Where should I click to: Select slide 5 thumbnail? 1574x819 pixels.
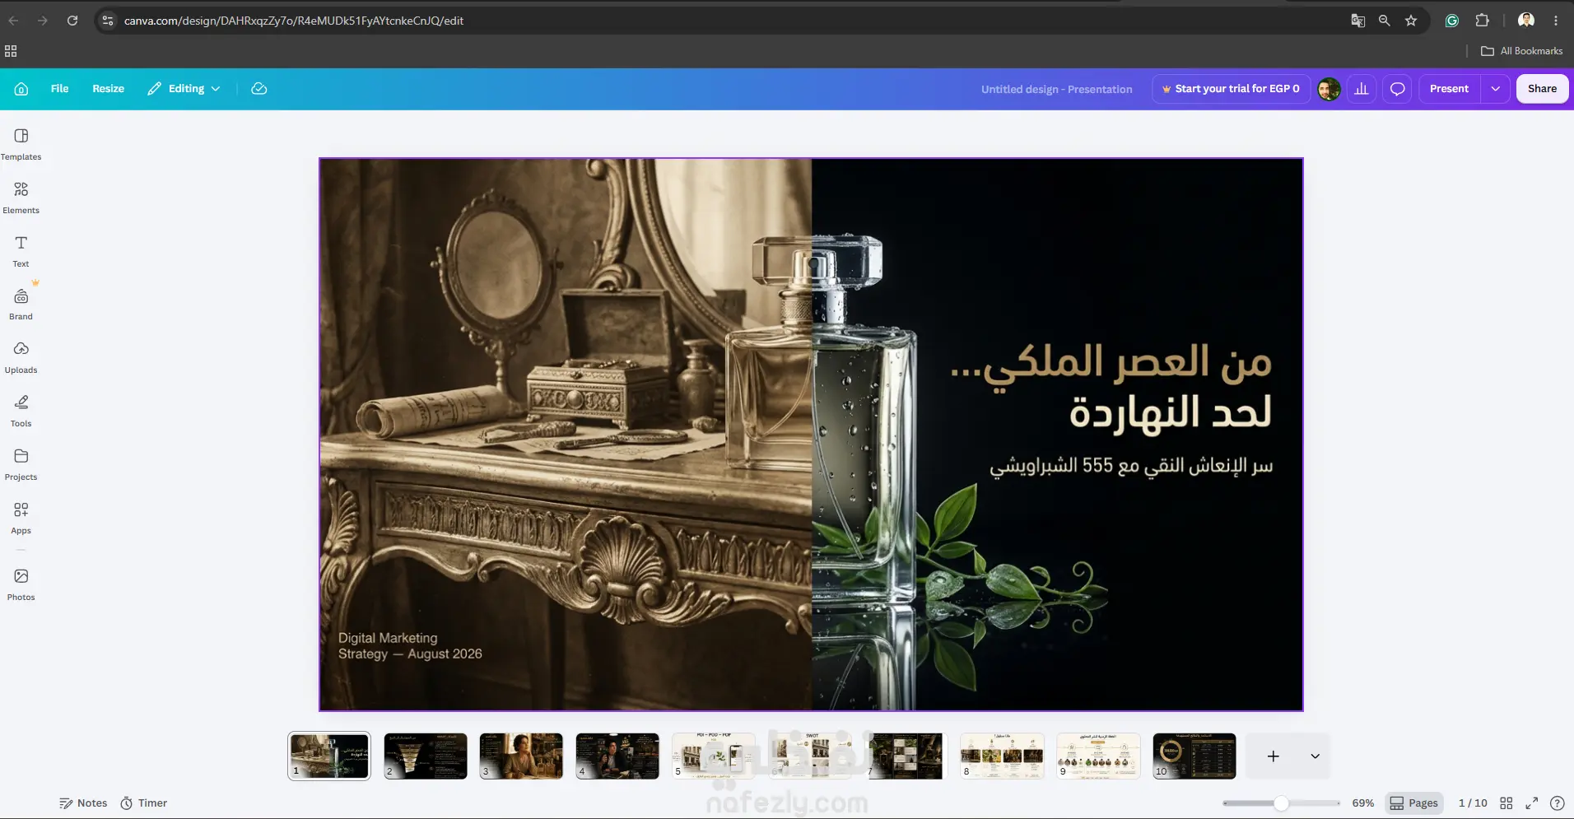tap(714, 756)
